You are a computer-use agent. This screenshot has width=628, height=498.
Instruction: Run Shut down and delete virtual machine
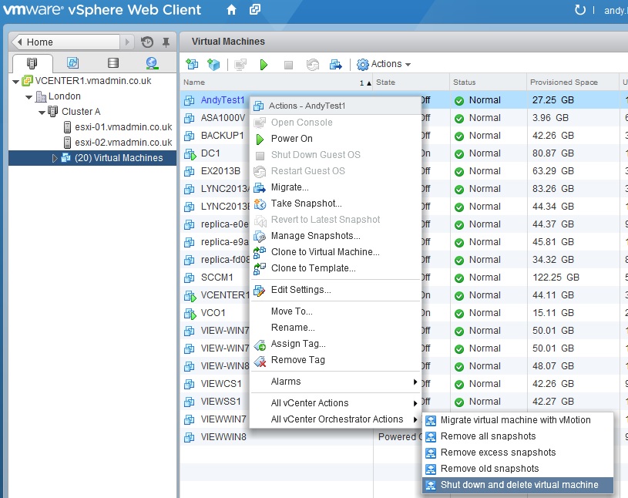[518, 485]
